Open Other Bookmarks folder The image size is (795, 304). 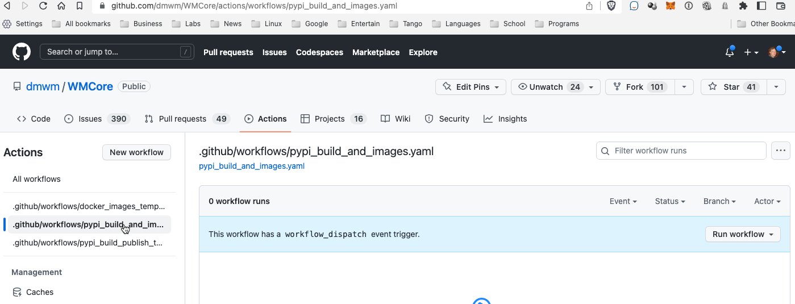click(765, 24)
